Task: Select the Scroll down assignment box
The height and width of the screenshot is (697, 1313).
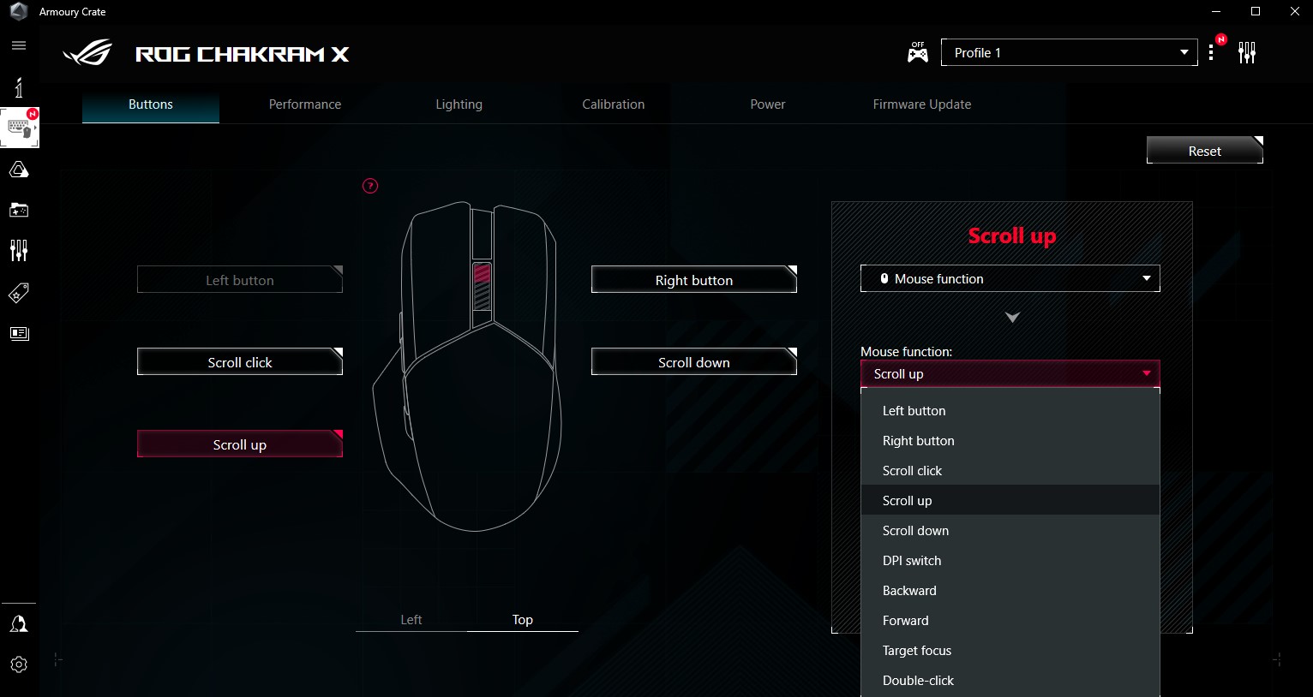Action: (694, 362)
